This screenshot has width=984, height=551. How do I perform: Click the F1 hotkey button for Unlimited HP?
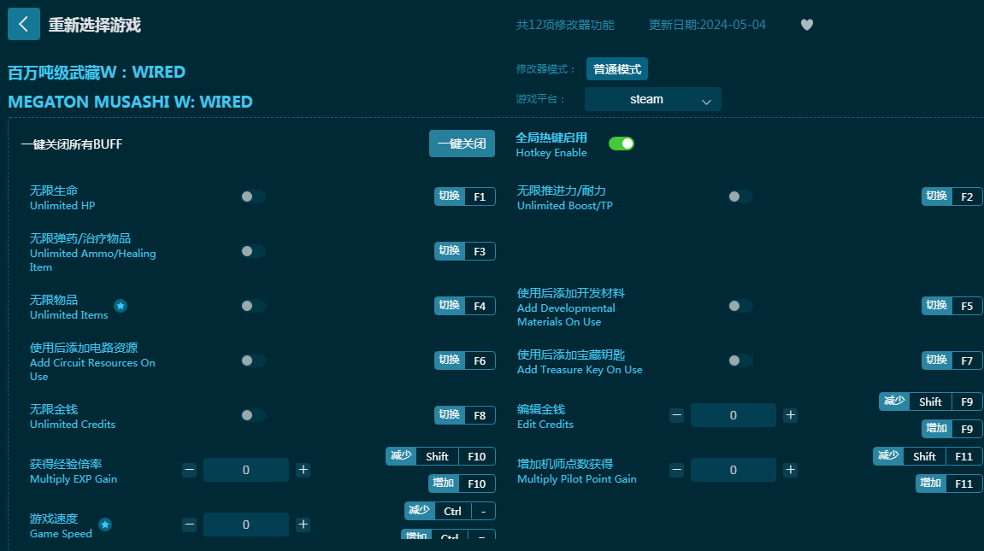click(465, 196)
